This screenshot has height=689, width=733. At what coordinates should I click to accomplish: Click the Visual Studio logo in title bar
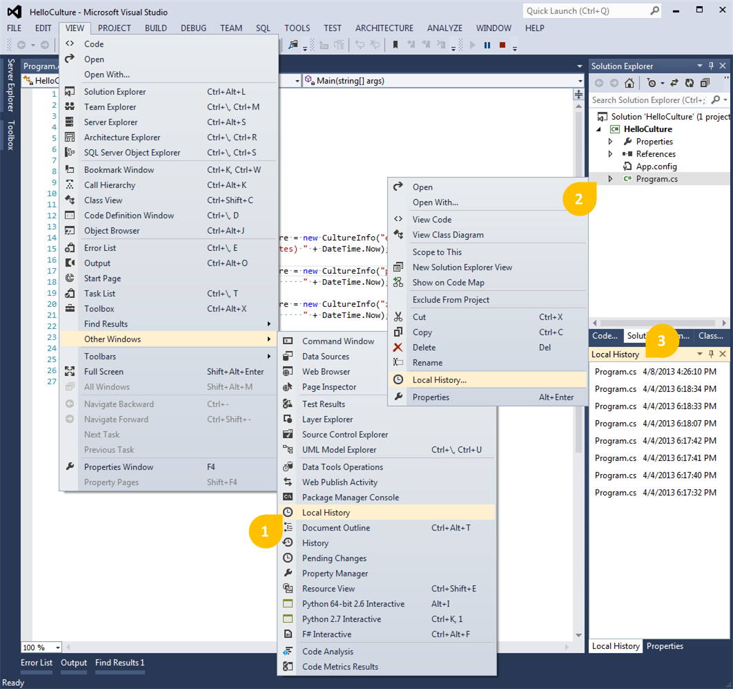[x=14, y=12]
